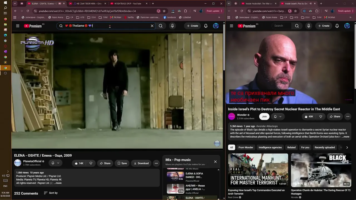Click Create button in left YouTube window
Viewport: 356px width, 200px height.
click(x=192, y=26)
